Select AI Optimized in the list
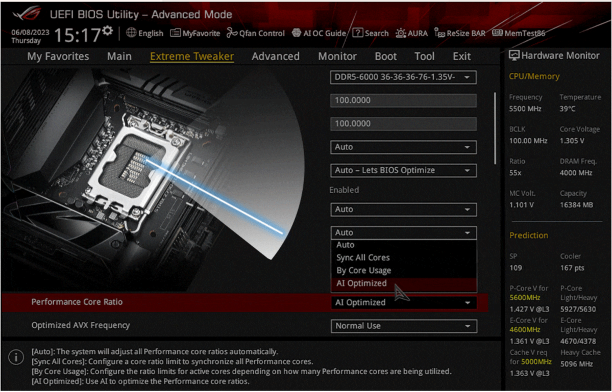The image size is (612, 392). pos(404,283)
